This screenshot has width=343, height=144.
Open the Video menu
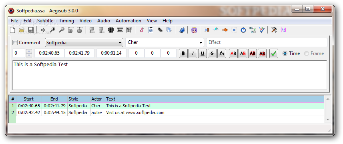coord(86,21)
